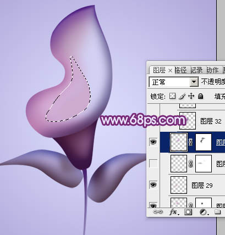The height and width of the screenshot is (235, 225).
Task: Select the 图层 29 layer name
Action: 202,185
